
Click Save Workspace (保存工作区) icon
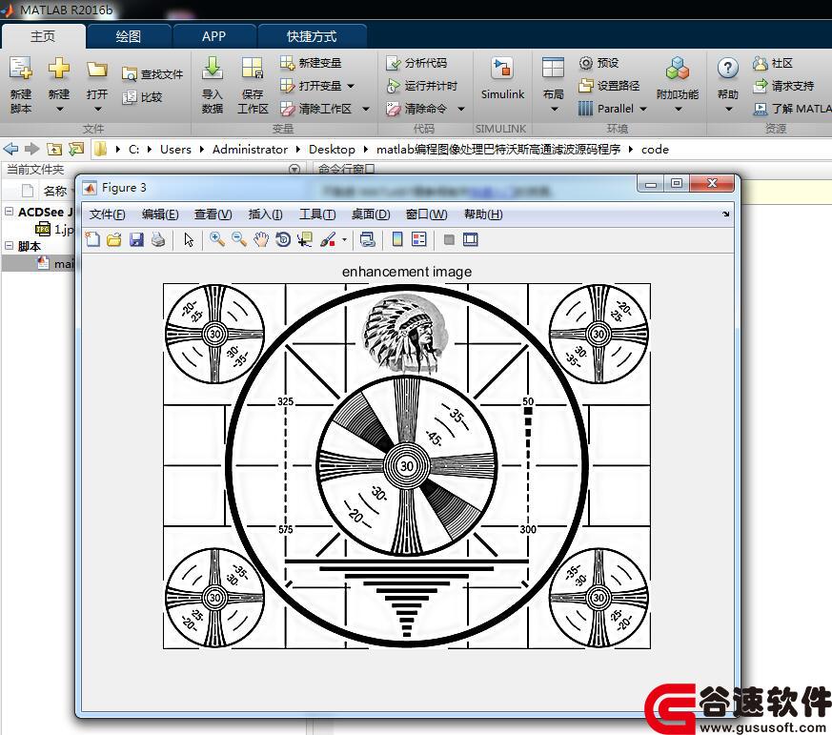pos(252,69)
